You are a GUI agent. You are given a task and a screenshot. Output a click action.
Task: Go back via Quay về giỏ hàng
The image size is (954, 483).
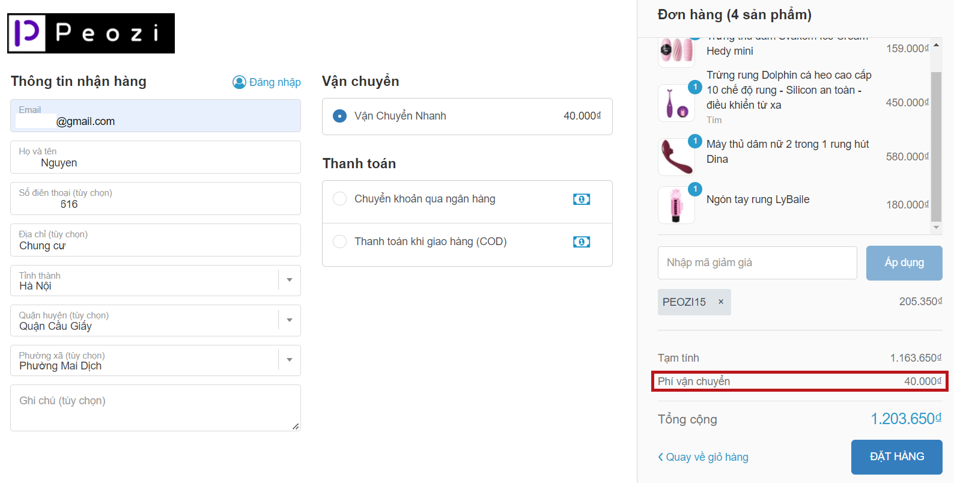(x=703, y=457)
